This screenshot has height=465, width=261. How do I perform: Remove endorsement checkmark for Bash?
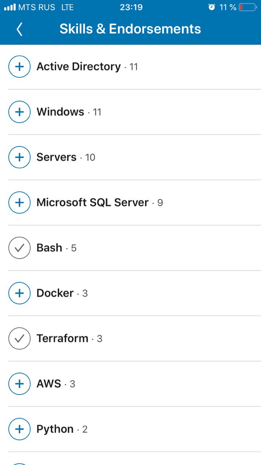[x=19, y=248]
